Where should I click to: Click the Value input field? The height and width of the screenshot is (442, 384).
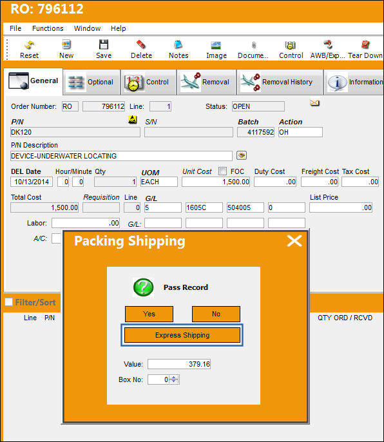click(x=179, y=364)
